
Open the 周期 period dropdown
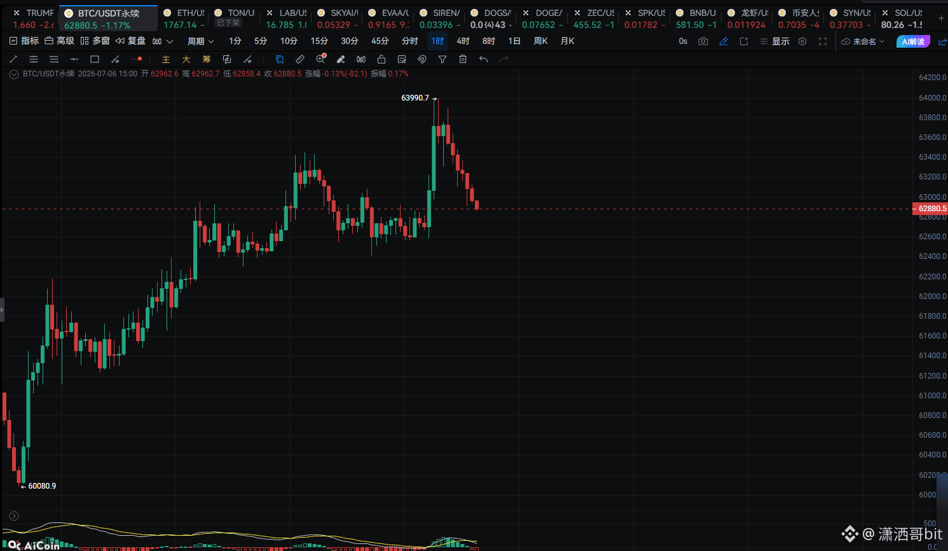point(200,41)
